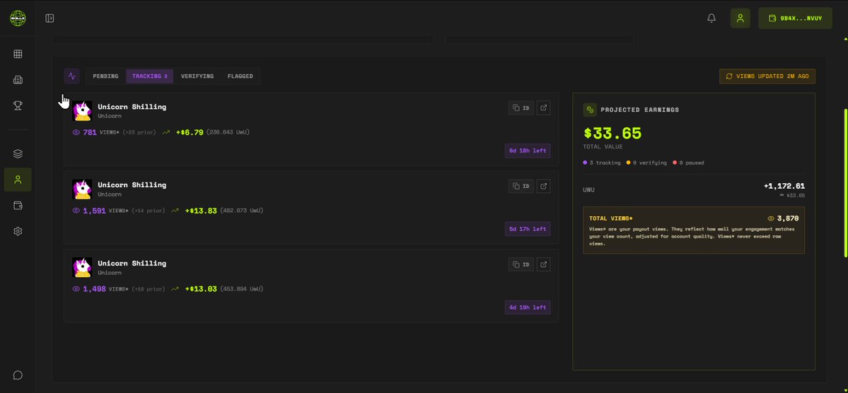Copy ID of the 781-views submission
The height and width of the screenshot is (393, 848).
pos(521,108)
